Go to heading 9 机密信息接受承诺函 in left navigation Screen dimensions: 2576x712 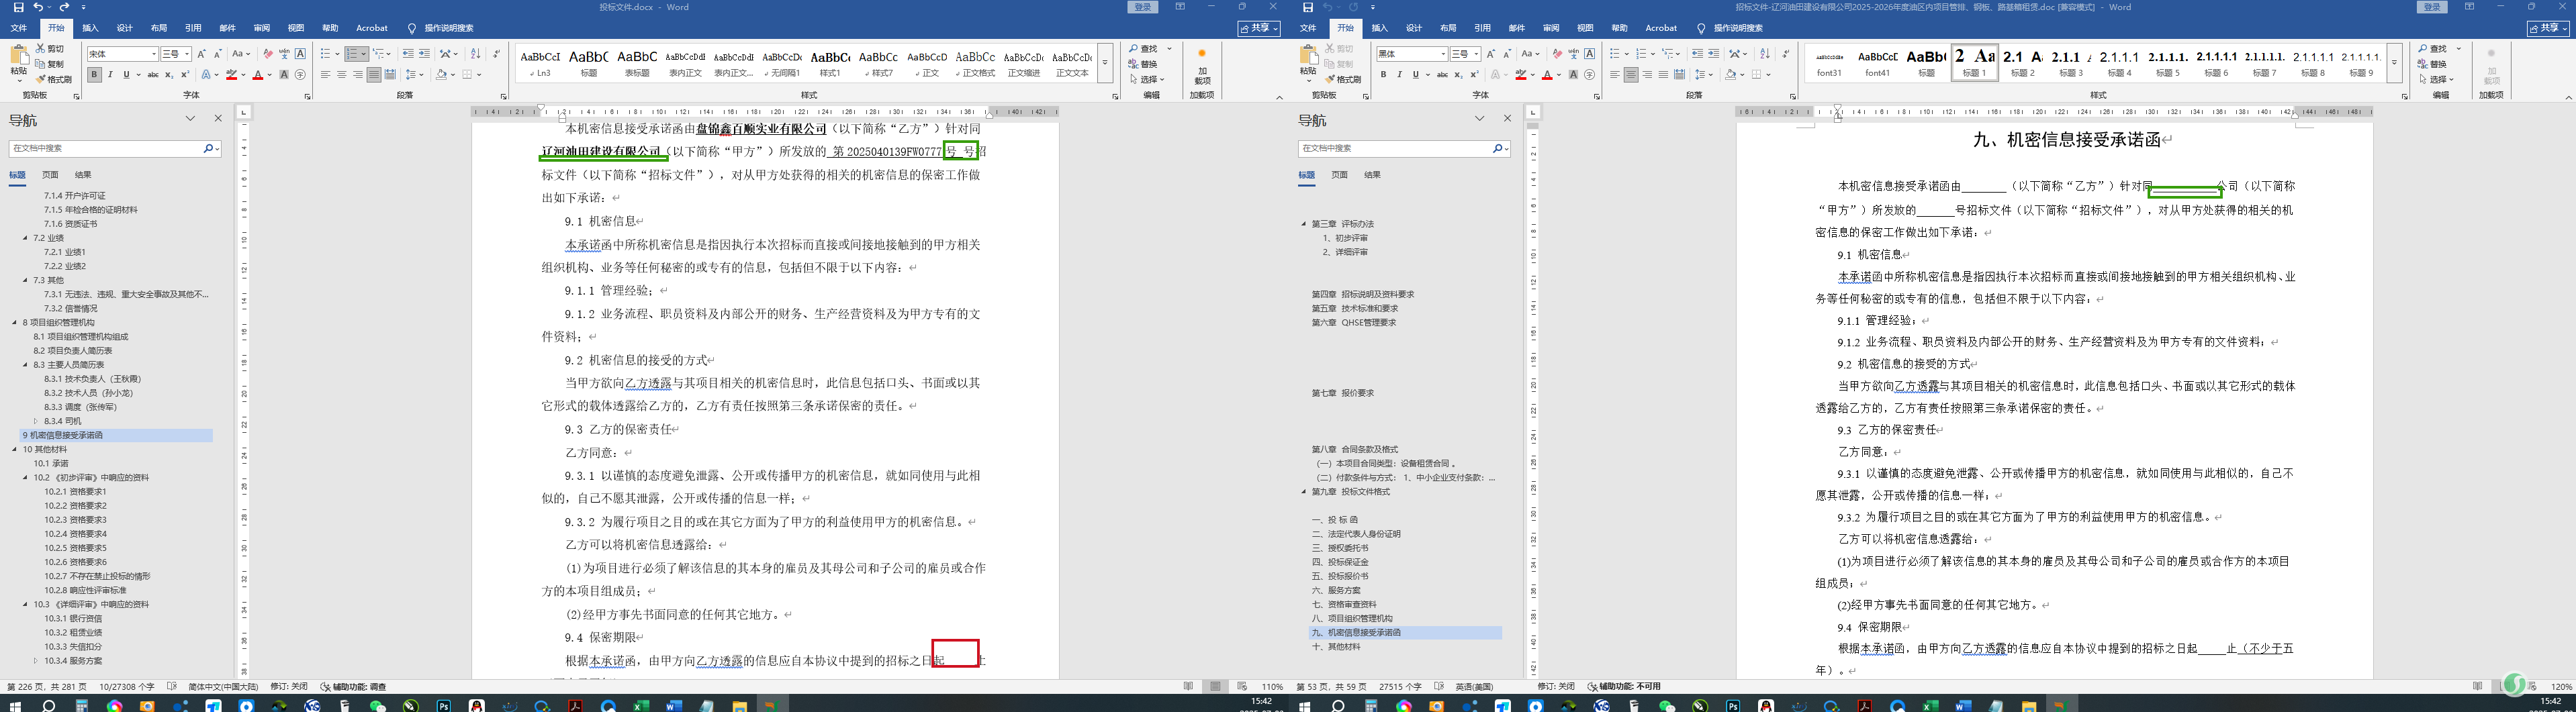coord(117,435)
